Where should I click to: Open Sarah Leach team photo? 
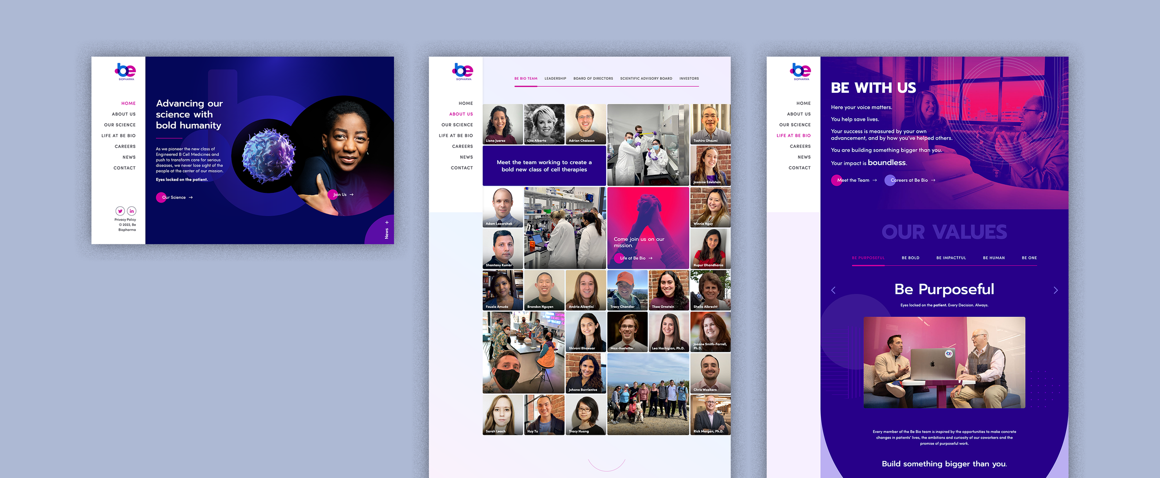(503, 415)
